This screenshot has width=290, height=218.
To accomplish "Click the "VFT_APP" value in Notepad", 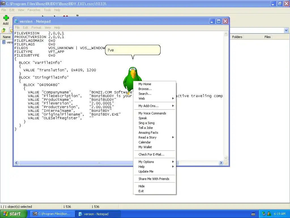I will tap(56, 52).
